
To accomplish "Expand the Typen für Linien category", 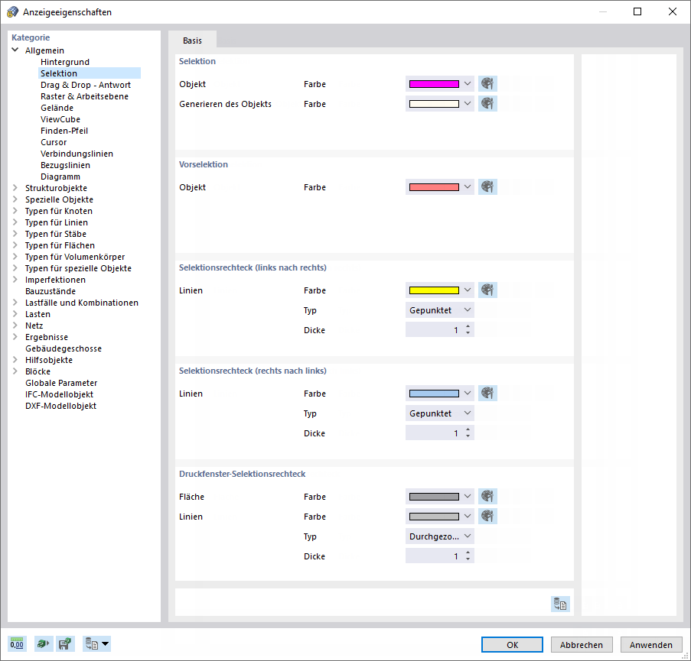I will point(15,222).
